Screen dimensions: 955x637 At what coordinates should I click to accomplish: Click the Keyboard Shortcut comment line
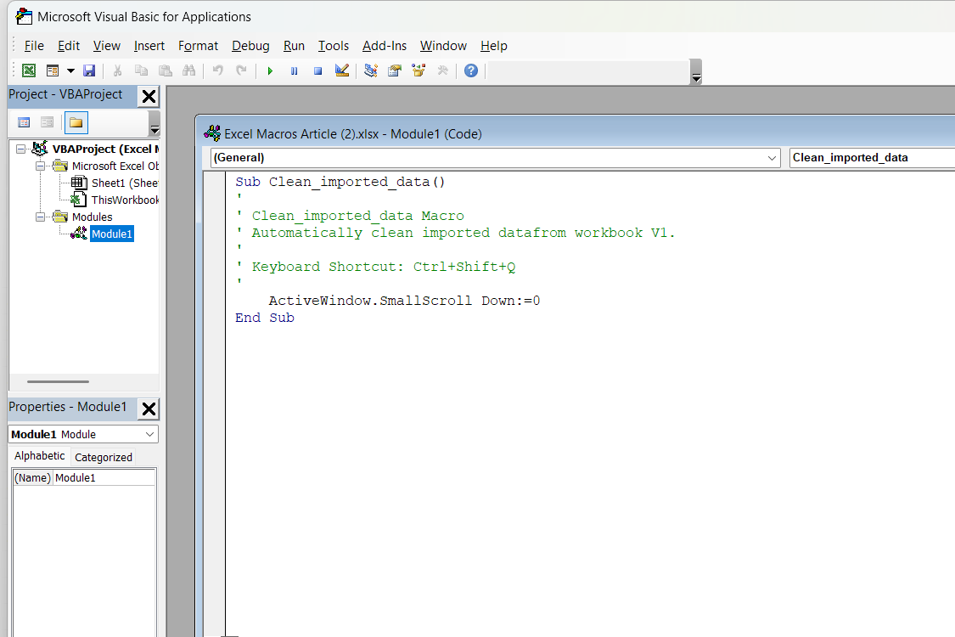[x=376, y=267]
